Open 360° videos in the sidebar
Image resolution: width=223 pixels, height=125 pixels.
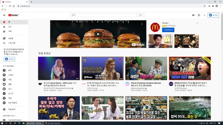[x=14, y=103]
